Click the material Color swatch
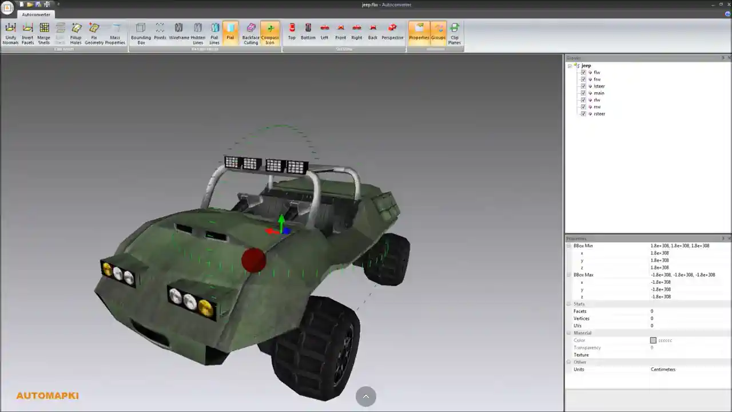This screenshot has width=732, height=412. [653, 340]
